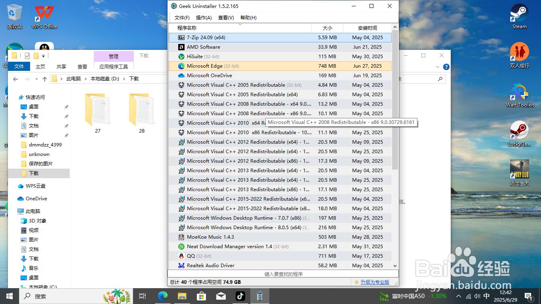Click the blue 文件 button in Explorer
The width and height of the screenshot is (541, 304).
[19, 66]
